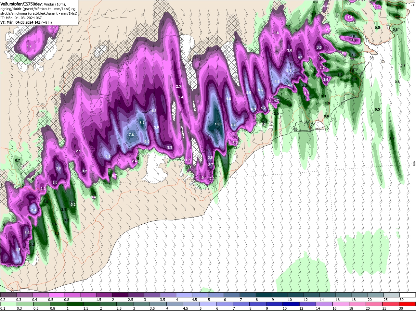Click the 3.9 value on the map
This screenshot has height=311, width=416.
[58, 168]
